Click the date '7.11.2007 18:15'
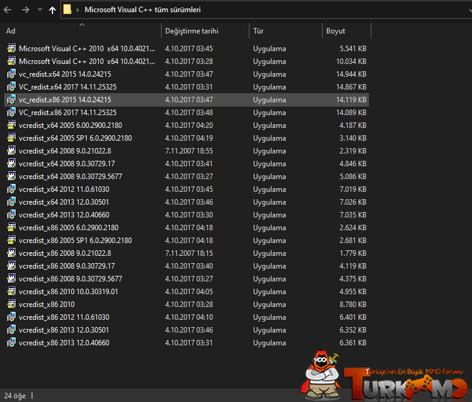 189,253
